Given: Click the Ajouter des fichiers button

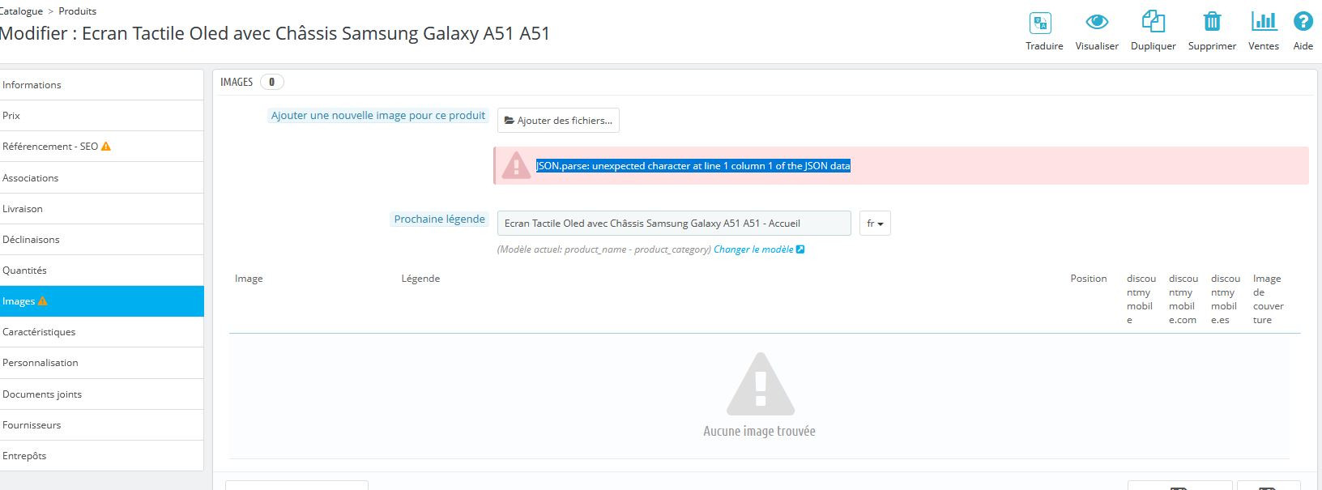Looking at the screenshot, I should coord(558,121).
